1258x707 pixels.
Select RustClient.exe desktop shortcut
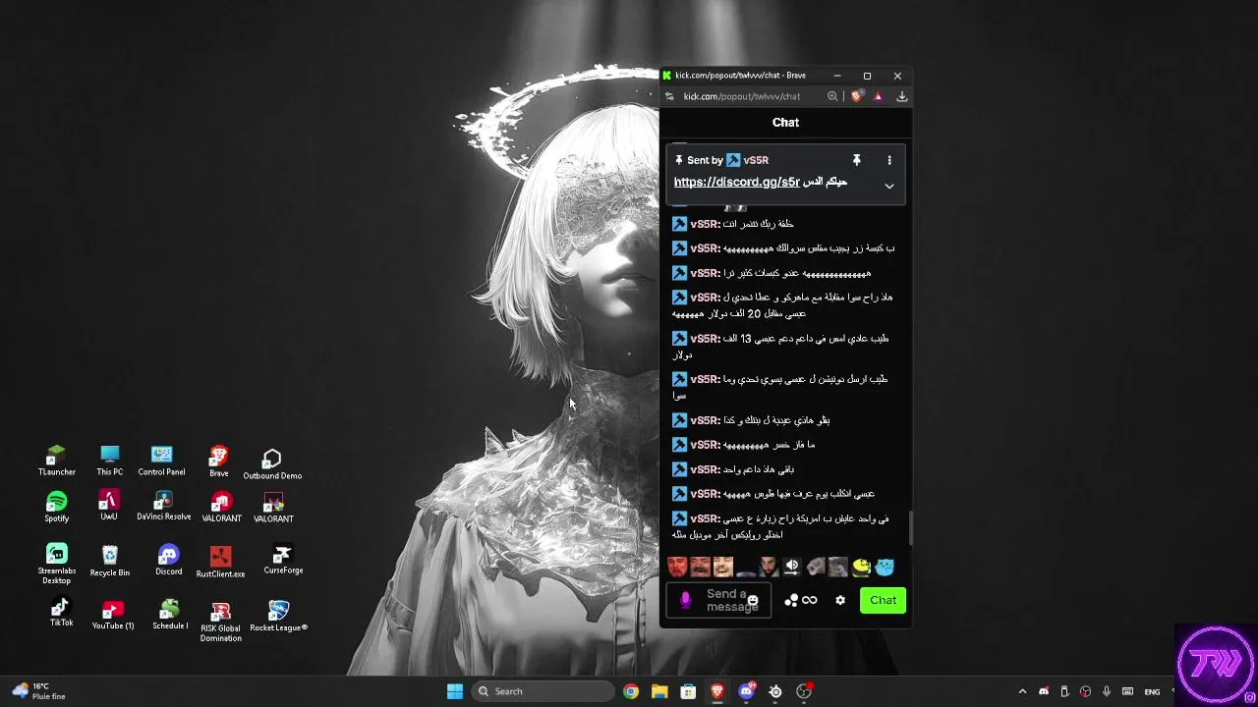(x=220, y=563)
